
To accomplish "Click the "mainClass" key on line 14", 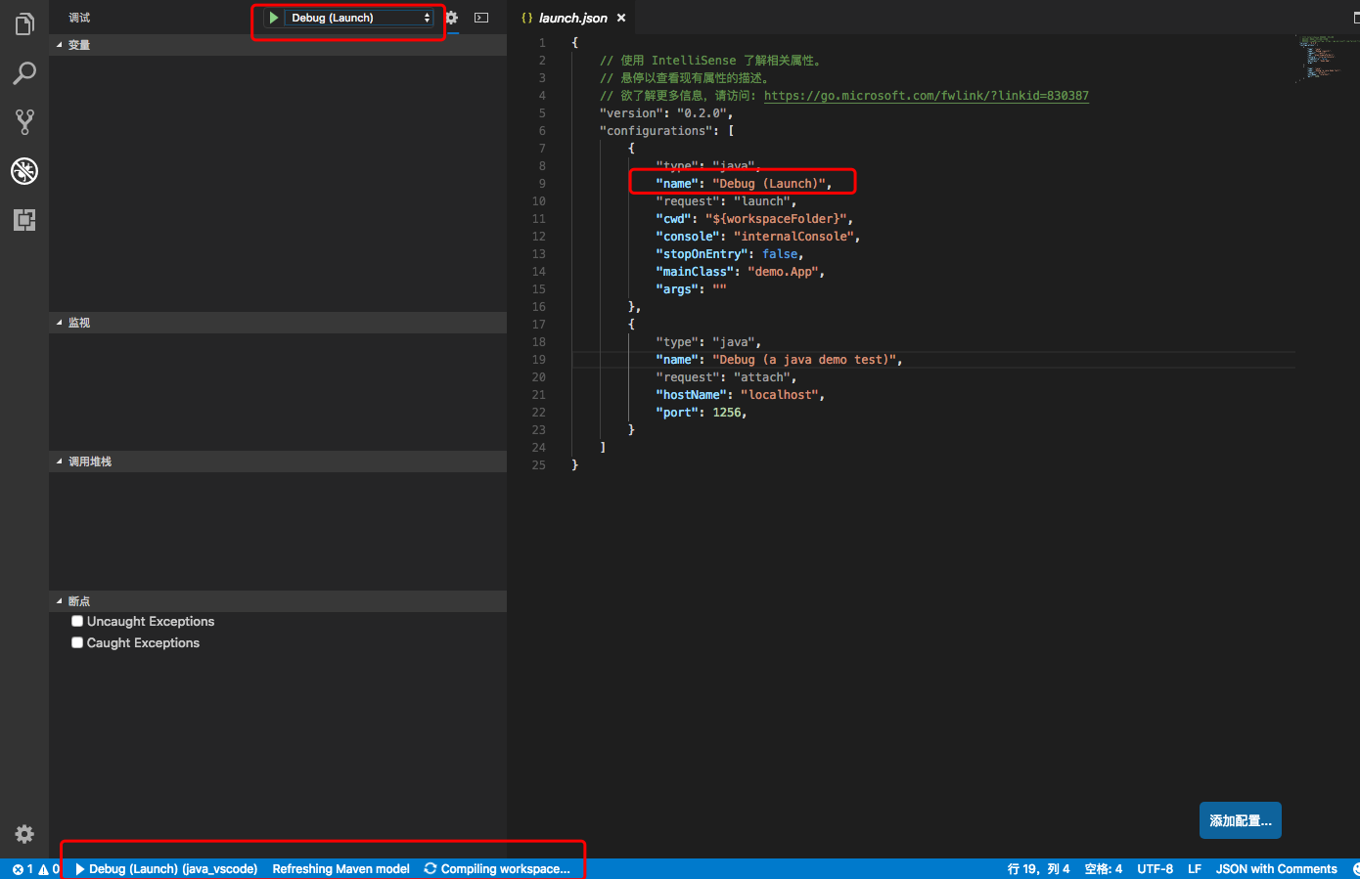I will (693, 272).
